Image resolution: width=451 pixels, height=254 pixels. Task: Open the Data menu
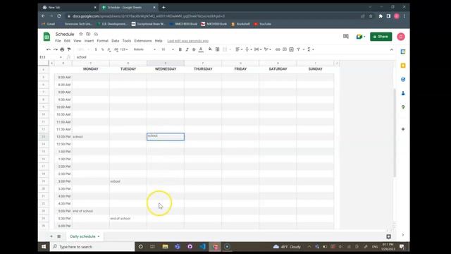tap(116, 41)
